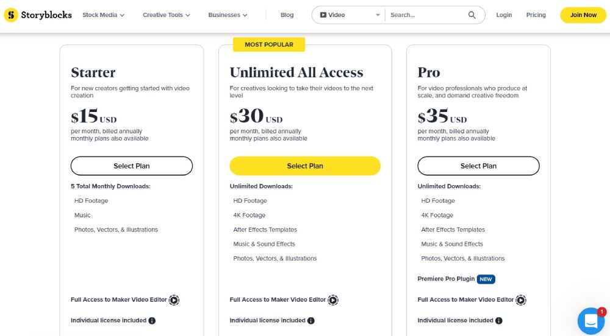Click Starter plan Maker Video Editor icon

pyautogui.click(x=174, y=300)
